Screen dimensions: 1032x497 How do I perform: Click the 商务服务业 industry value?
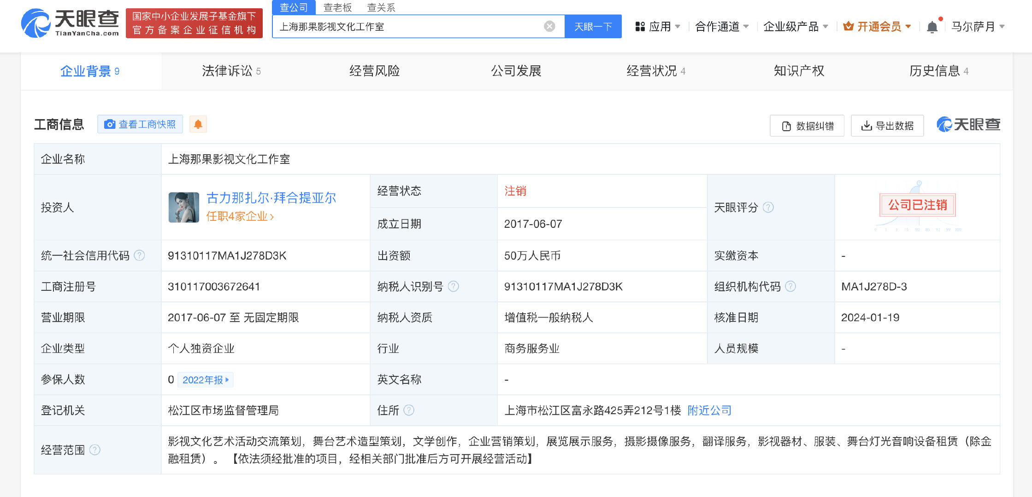[532, 348]
